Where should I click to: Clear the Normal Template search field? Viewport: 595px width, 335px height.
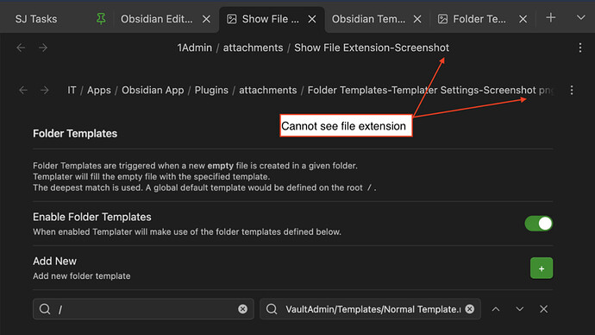click(470, 309)
